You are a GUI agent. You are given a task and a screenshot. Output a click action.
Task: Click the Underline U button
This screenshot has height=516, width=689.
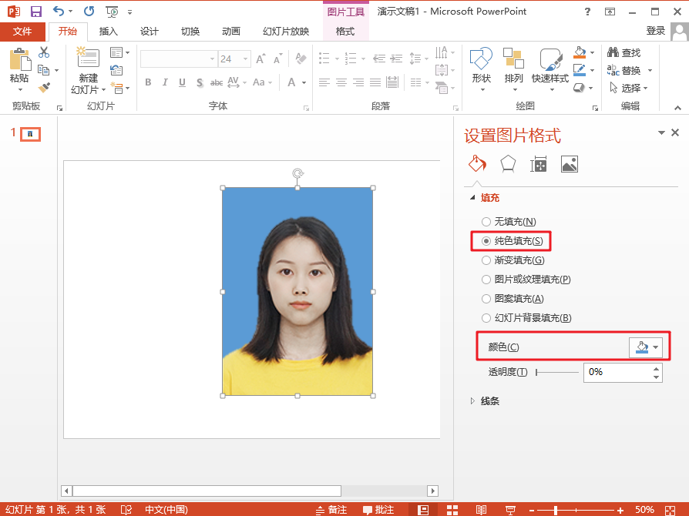182,82
